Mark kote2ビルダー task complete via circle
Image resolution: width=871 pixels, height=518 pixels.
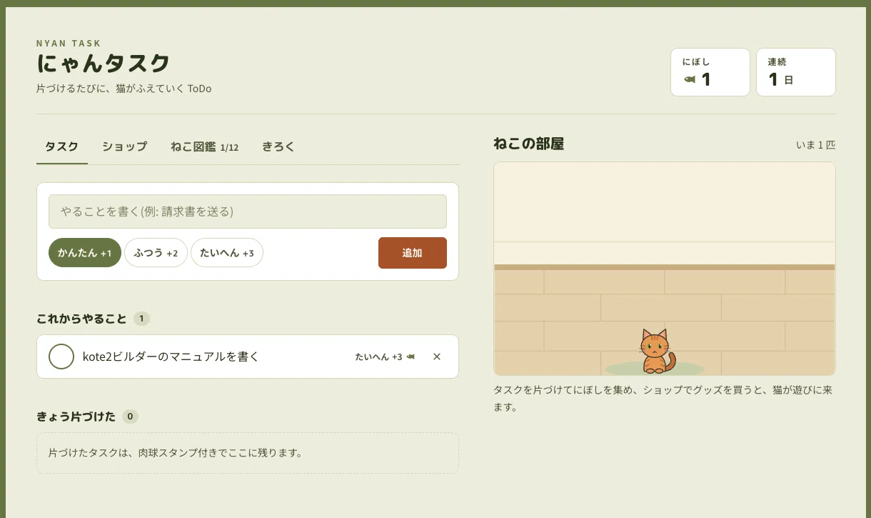click(x=61, y=357)
